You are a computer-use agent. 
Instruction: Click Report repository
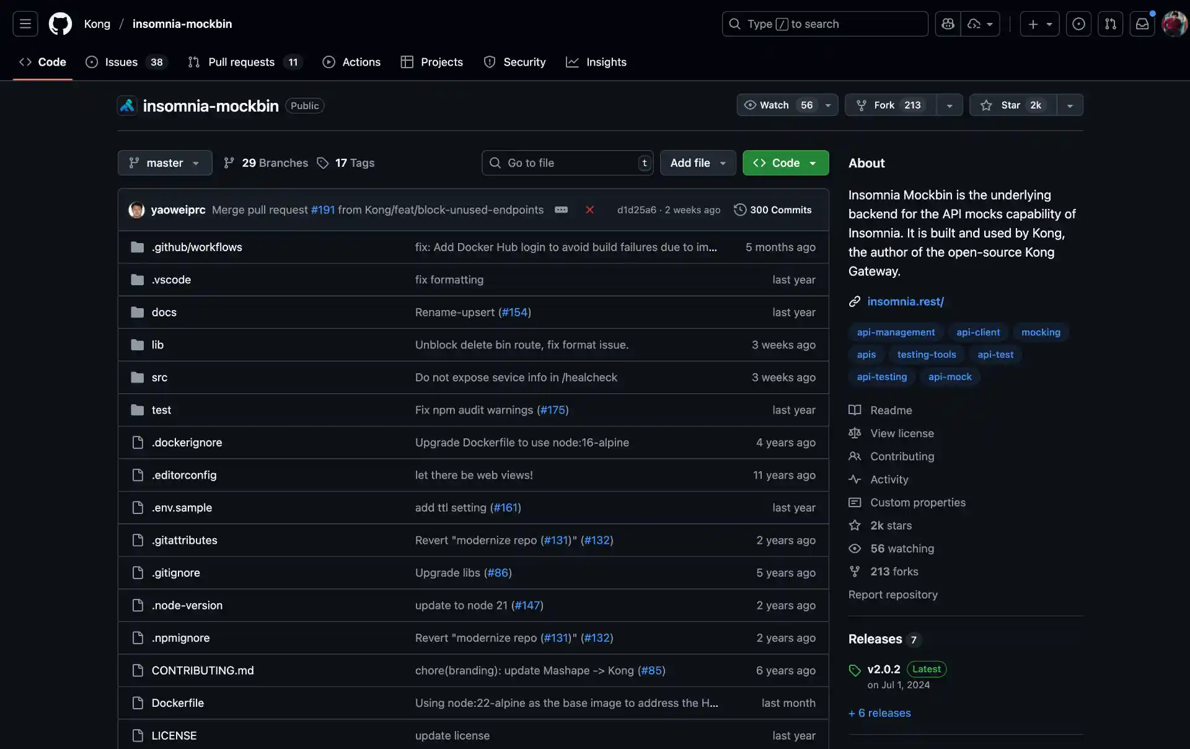[x=892, y=595]
